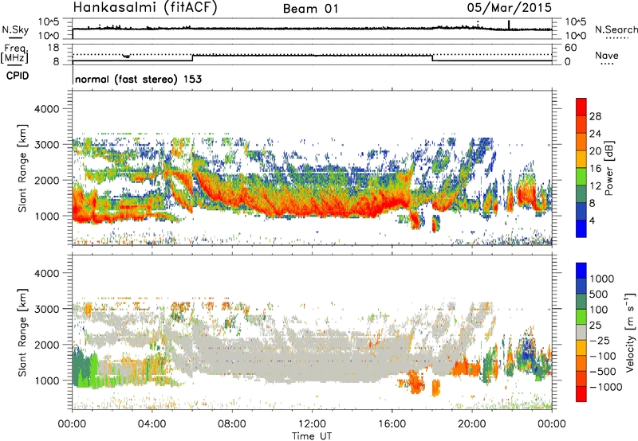This screenshot has height=441, width=638.
Task: Click the frequency step-up near 06:00
Action: pyautogui.click(x=192, y=58)
